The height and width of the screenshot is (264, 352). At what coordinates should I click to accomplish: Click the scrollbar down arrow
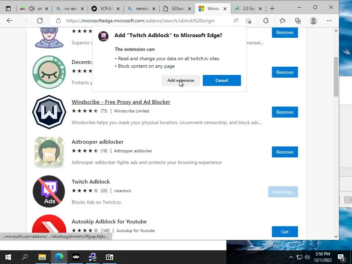[336, 236]
